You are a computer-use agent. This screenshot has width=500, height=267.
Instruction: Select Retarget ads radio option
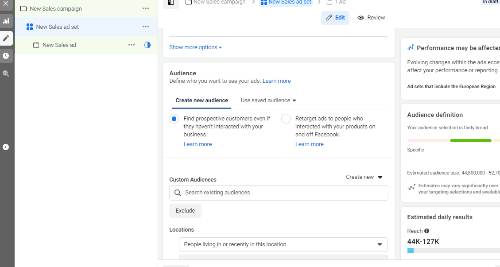286,119
